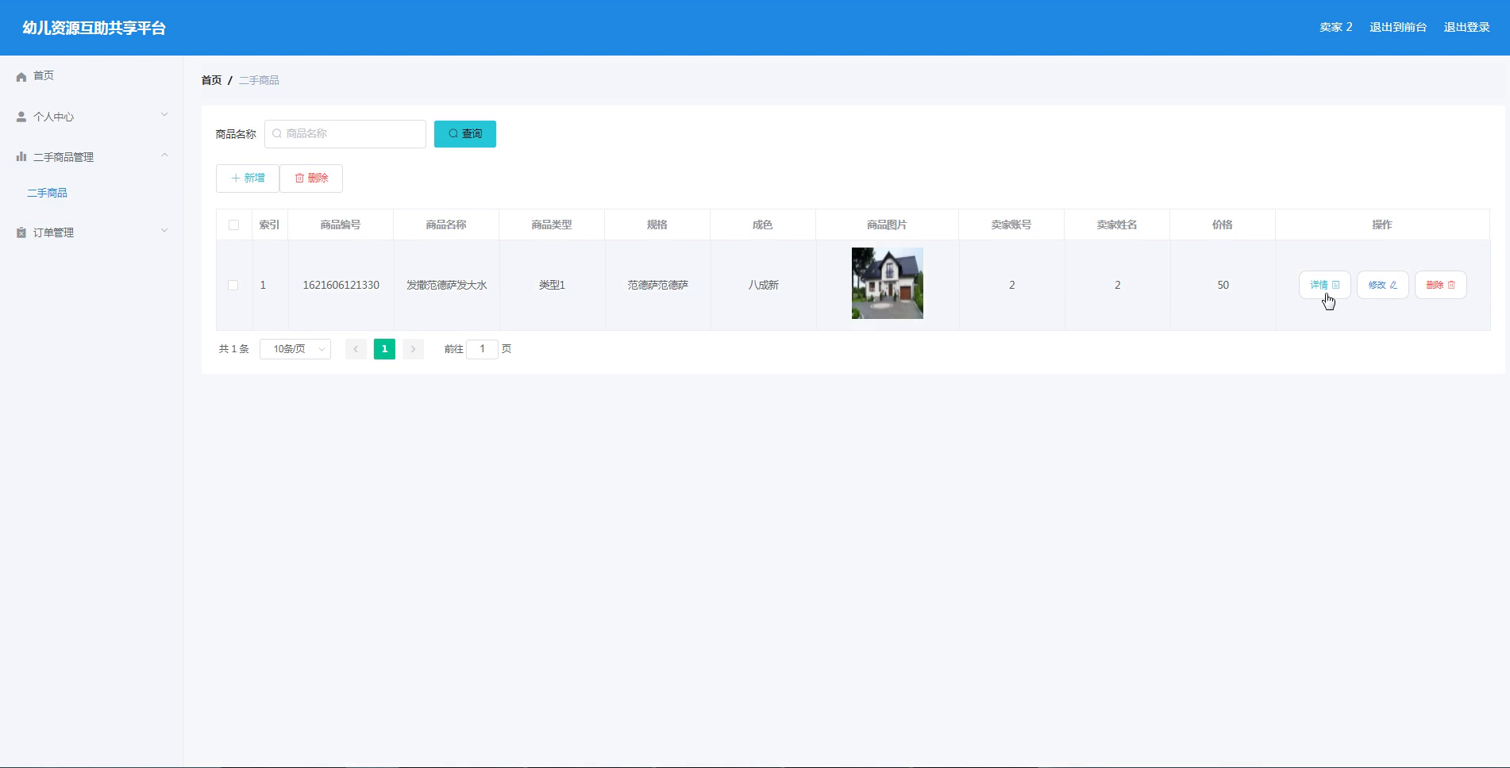Focus the 商品名称 search input

[x=345, y=134]
